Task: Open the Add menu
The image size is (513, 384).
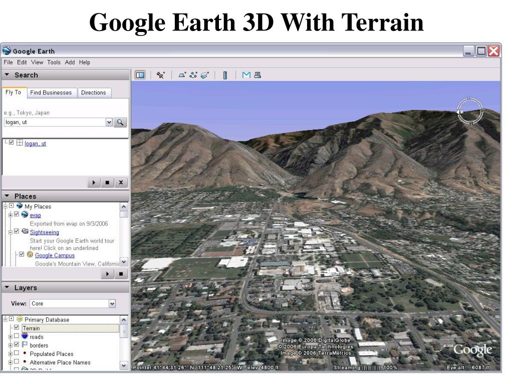Action: tap(70, 62)
